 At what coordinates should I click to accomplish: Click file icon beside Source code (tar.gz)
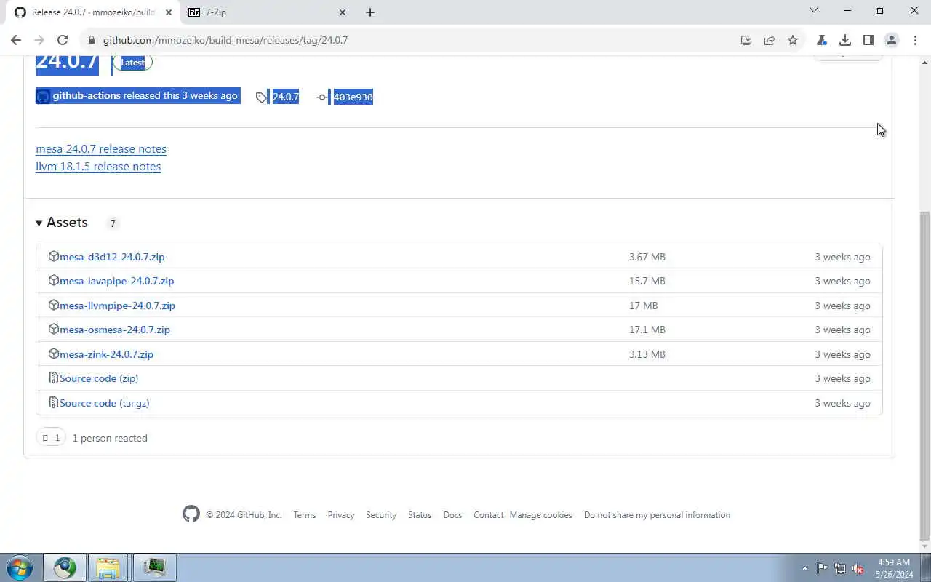(53, 402)
